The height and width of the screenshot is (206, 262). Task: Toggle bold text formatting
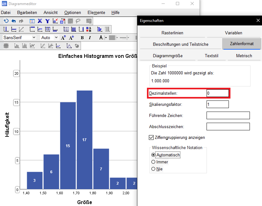pyautogui.click(x=82, y=38)
